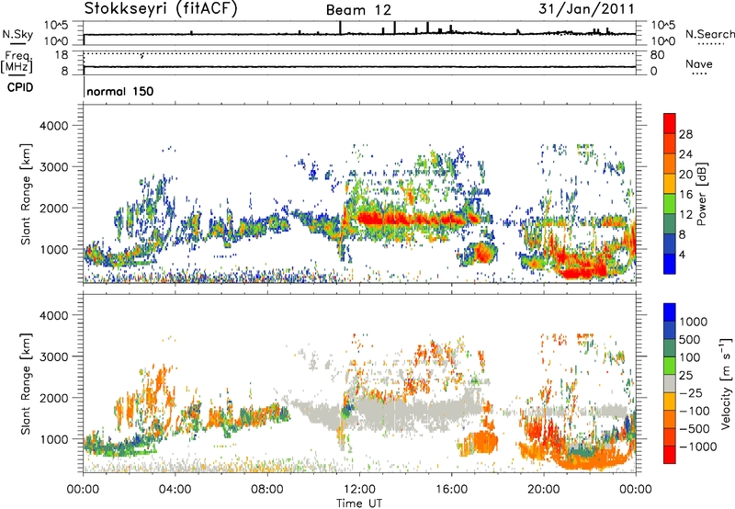Click the gray band of velocity colorbar
Image resolution: width=735 pixels, height=509 pixels.
670,383
